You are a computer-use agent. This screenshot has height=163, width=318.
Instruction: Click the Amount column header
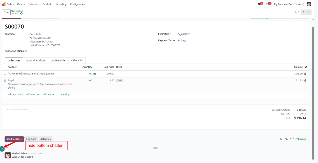pyautogui.click(x=298, y=67)
